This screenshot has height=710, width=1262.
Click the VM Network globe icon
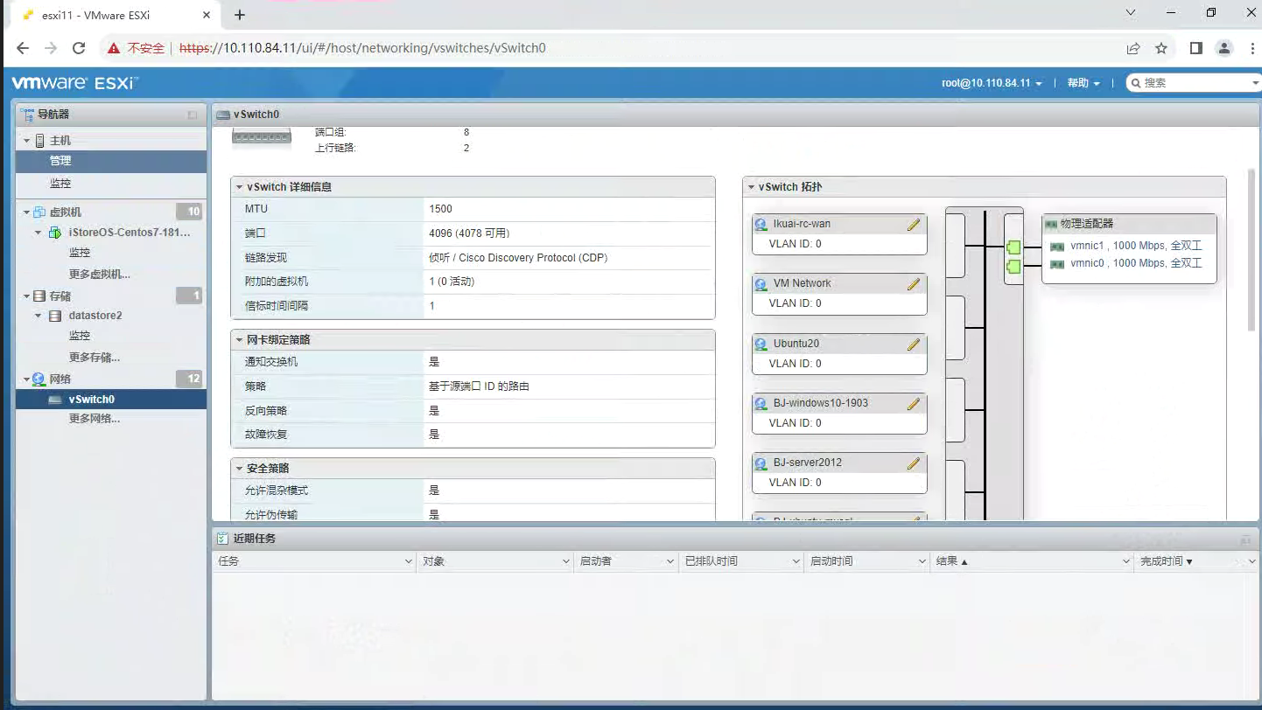pos(761,283)
